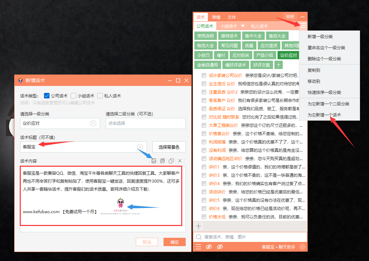Viewport: 369px width, 261px height.
Task: Click the document icon beside 没有利润
Action: tap(204, 150)
